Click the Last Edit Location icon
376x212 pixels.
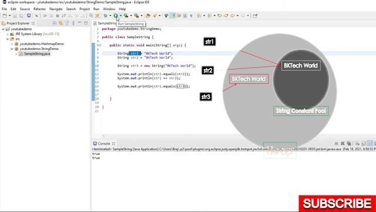[x=220, y=16]
